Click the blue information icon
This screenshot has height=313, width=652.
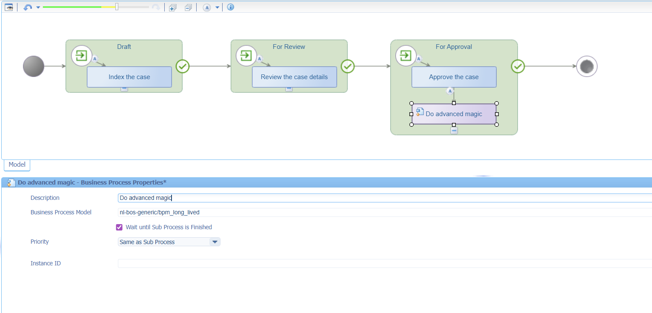230,7
